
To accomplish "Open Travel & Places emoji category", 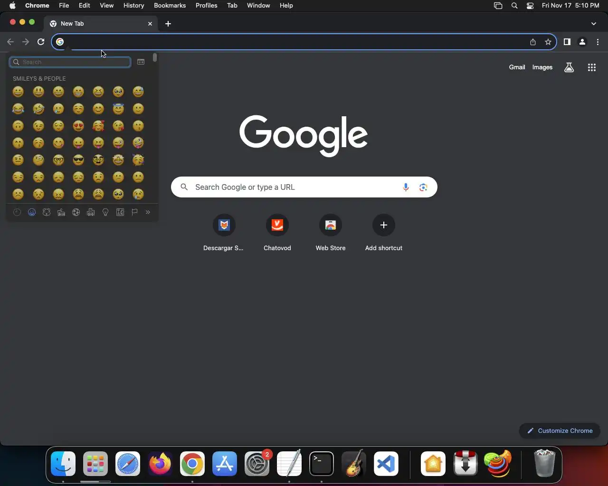I will click(x=91, y=212).
